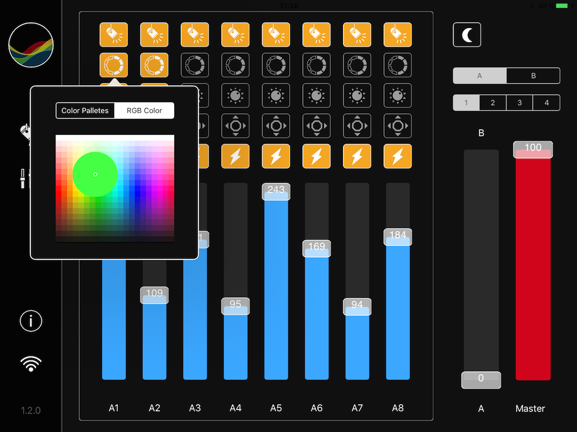Screen dimensions: 577x432
Task: Toggle the flash lightning button for A7
Action: [357, 156]
